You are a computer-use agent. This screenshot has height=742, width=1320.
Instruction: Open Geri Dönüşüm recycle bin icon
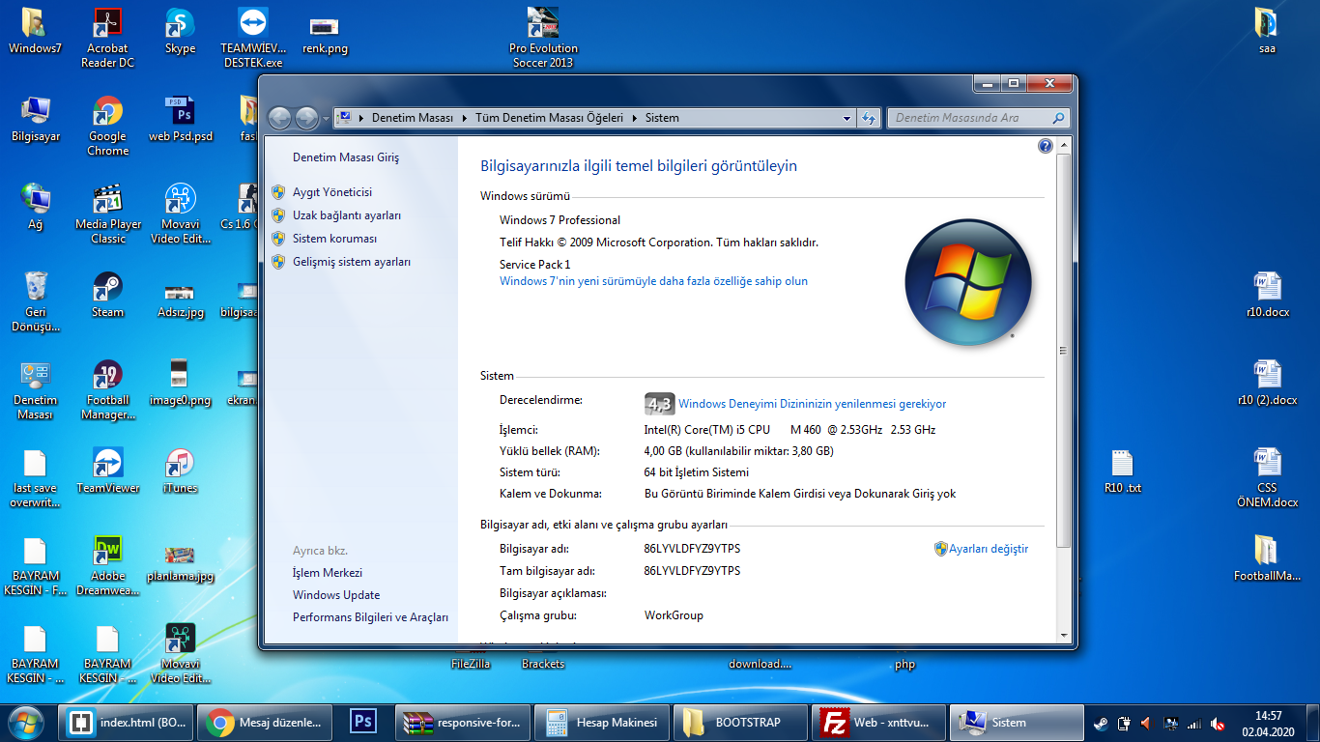point(35,302)
